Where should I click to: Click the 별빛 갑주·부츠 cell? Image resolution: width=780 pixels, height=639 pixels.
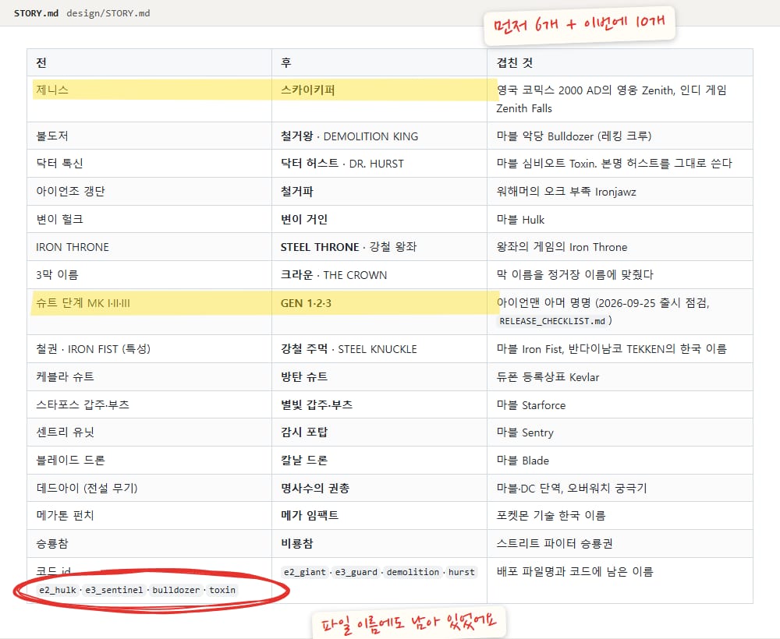pyautogui.click(x=379, y=404)
